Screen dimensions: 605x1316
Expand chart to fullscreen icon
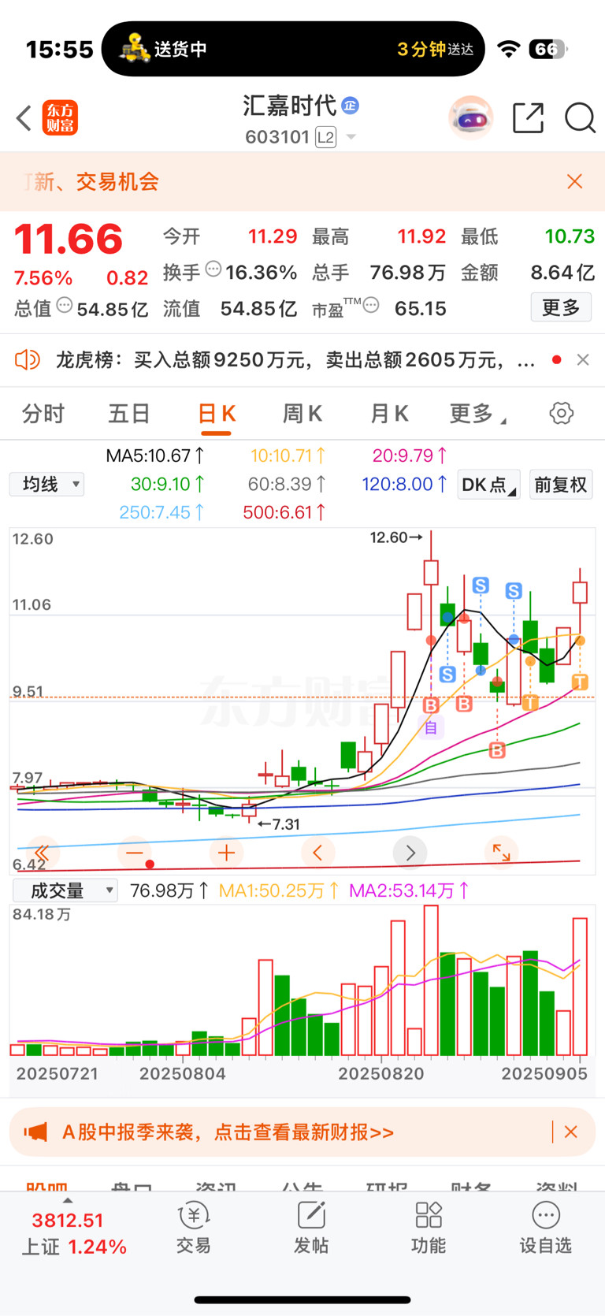[x=502, y=853]
